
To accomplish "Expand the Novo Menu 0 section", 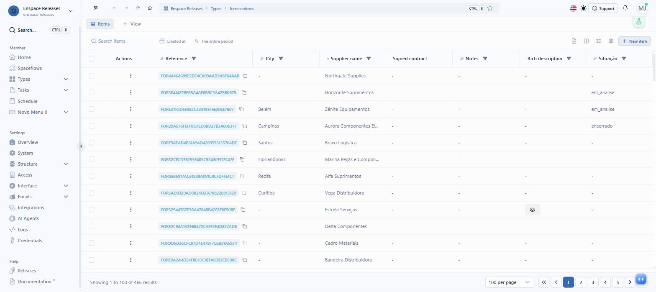I will point(66,112).
